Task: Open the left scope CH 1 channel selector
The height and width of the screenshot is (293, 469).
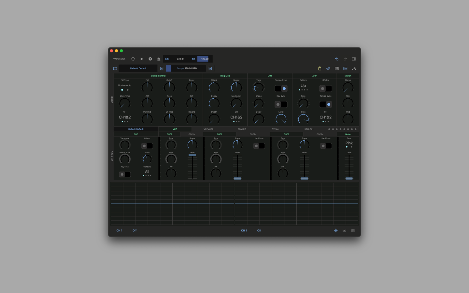Action: click(119, 230)
